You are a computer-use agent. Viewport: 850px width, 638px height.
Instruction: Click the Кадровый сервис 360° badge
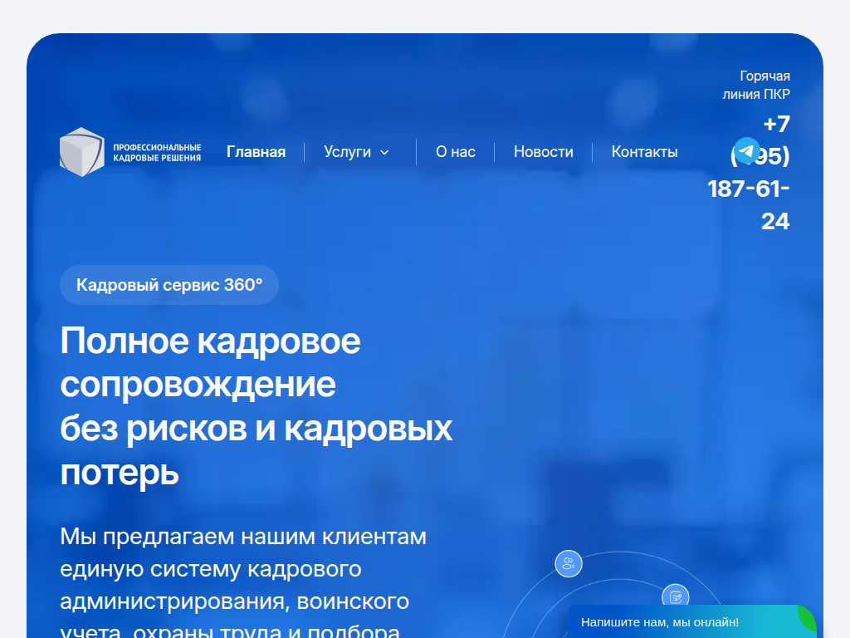pos(169,285)
